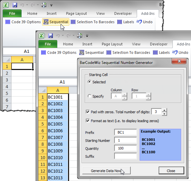Click Excel icon in front window title bar
This screenshot has width=191, height=181.
pos(41,36)
